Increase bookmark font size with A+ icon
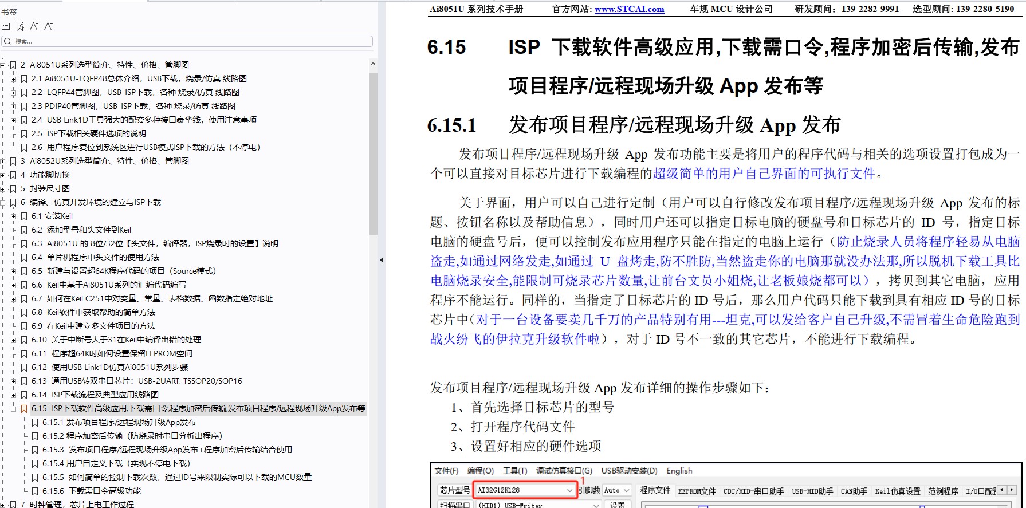Viewport: 1026px width, 508px height. [34, 26]
